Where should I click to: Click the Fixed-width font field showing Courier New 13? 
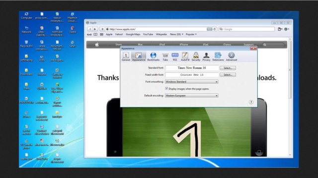(x=192, y=75)
